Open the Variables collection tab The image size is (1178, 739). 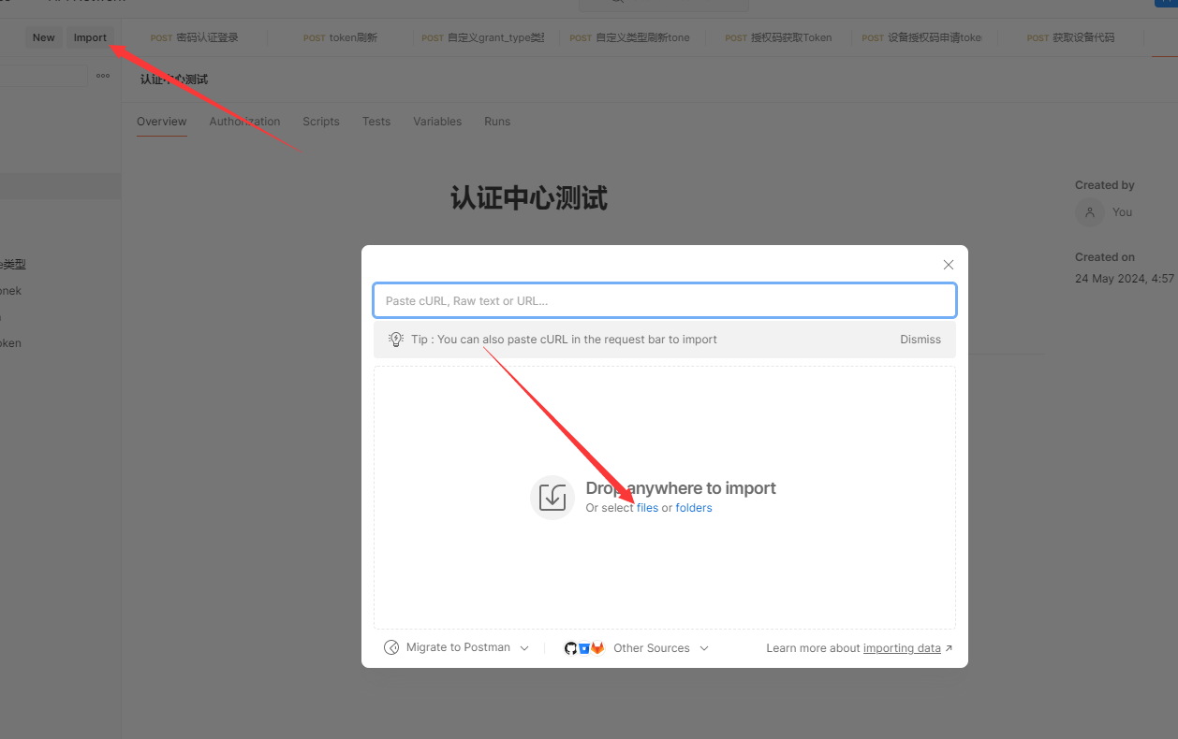[x=437, y=122]
